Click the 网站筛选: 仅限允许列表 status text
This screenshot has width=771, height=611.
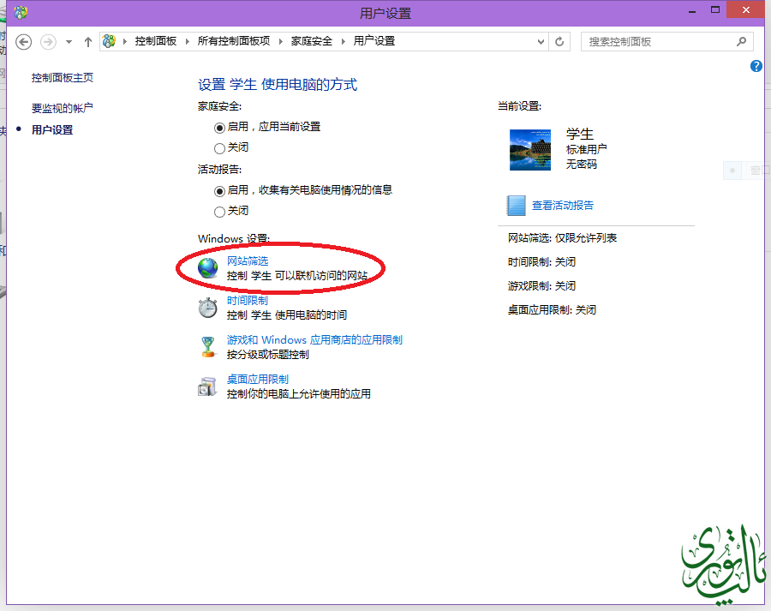coord(563,238)
